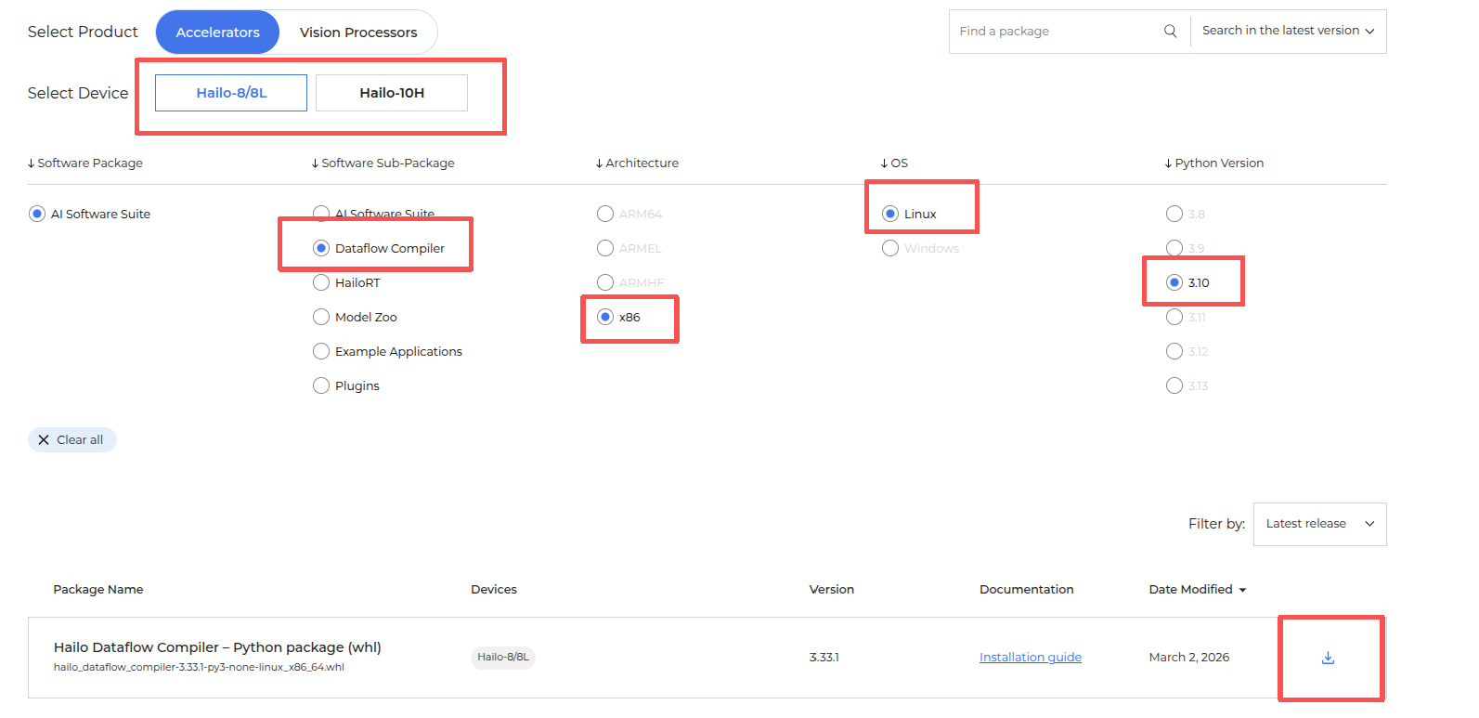
Task: Click Hailo Dataflow Compiler package title
Action: point(217,647)
